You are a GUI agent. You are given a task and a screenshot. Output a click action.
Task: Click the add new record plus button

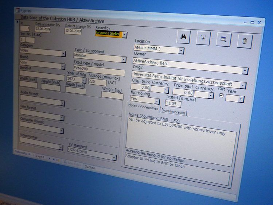(x=203, y=39)
